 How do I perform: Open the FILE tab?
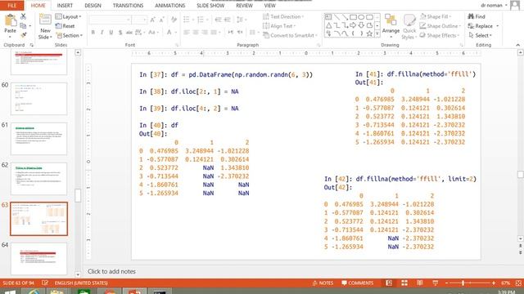[x=11, y=6]
